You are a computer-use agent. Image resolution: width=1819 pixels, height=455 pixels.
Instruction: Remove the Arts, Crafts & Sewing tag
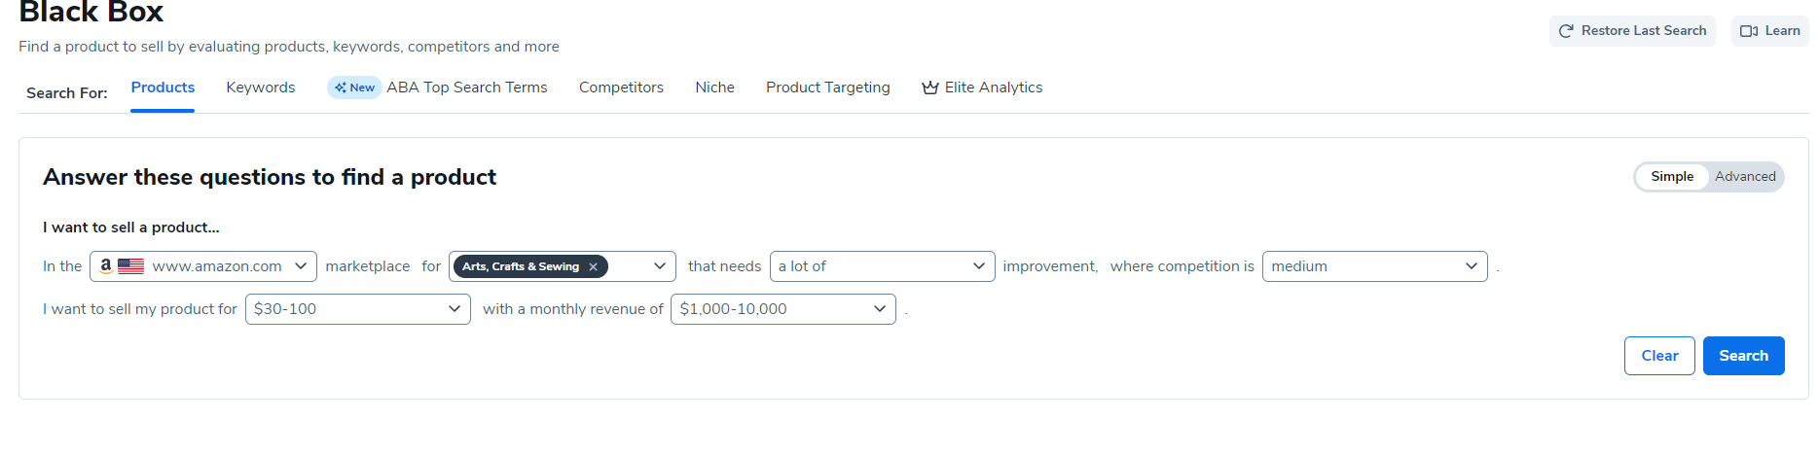coord(593,266)
